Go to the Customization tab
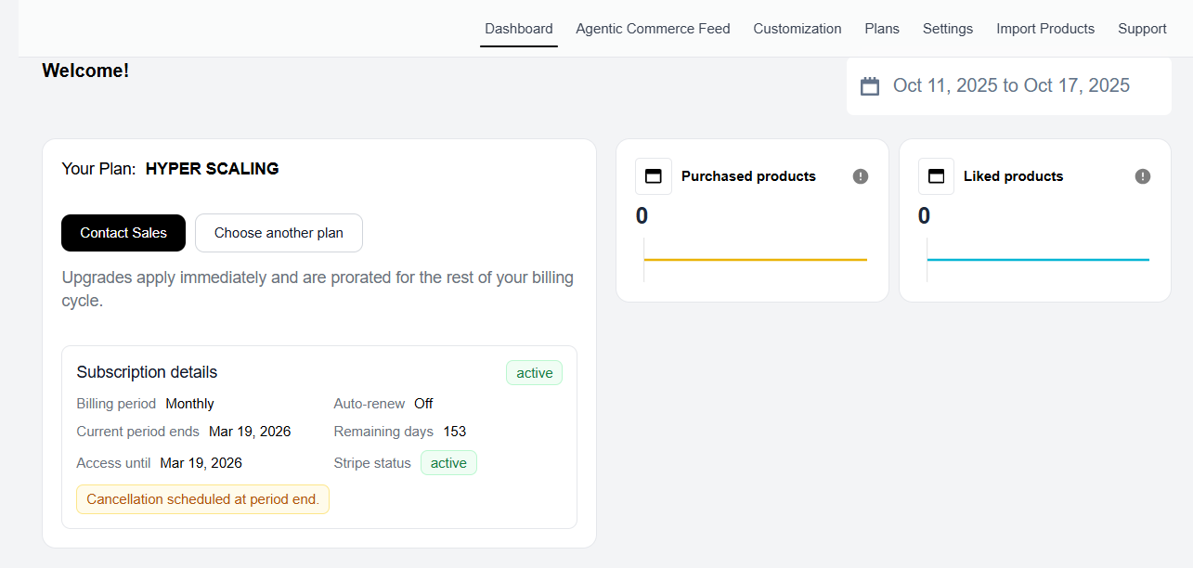1193x568 pixels. [x=797, y=29]
